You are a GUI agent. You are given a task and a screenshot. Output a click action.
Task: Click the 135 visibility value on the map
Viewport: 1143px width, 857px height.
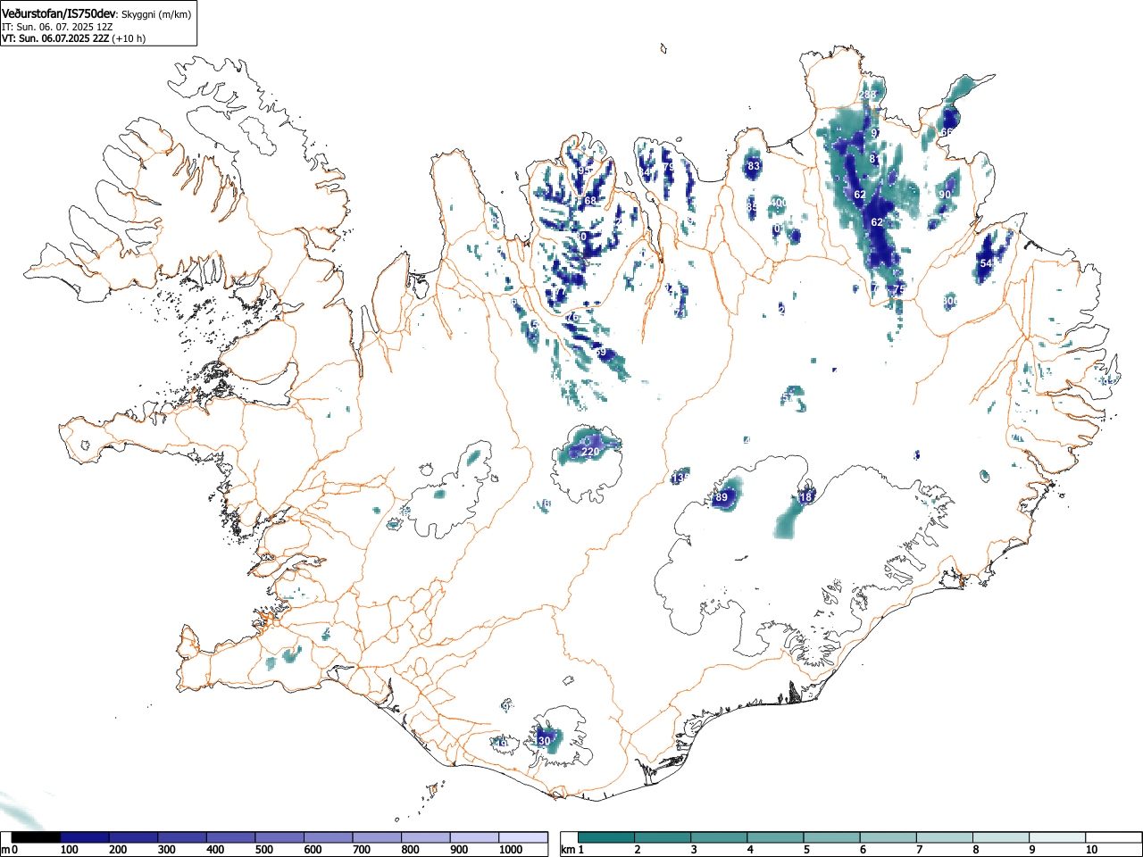pos(680,478)
